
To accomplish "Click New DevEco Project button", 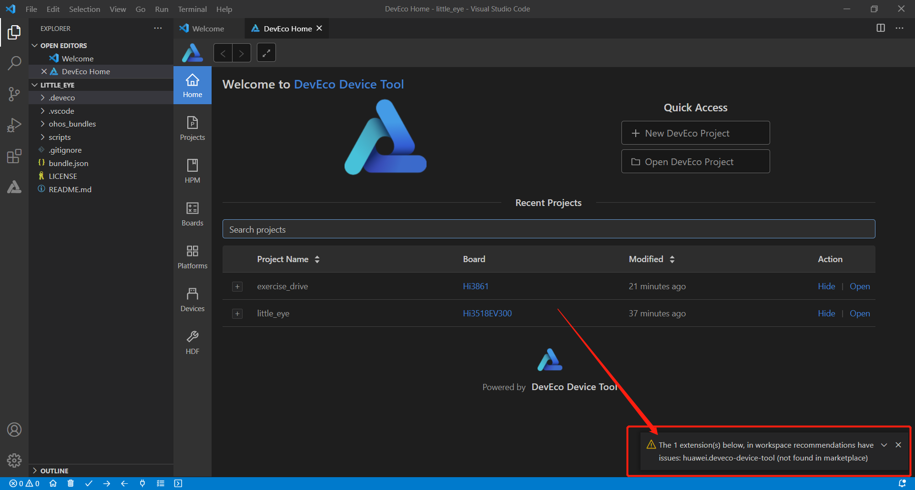I will 695,133.
